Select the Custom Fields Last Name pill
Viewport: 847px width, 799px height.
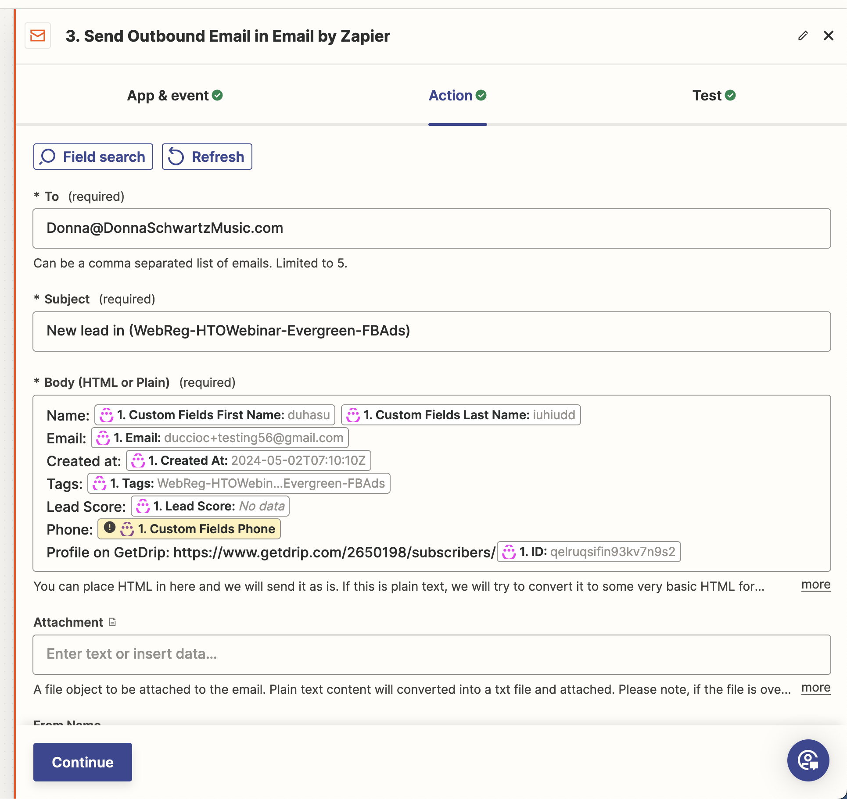pyautogui.click(x=461, y=415)
